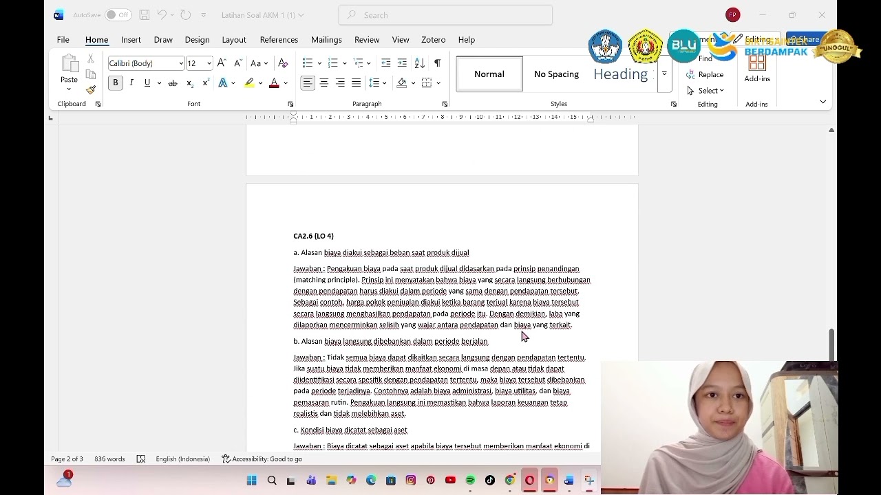Expand the Borders dropdown arrow
Screen dimensions: 881x495
(x=438, y=83)
